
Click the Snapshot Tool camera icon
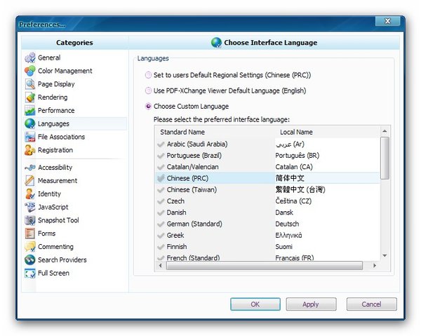[x=29, y=220]
